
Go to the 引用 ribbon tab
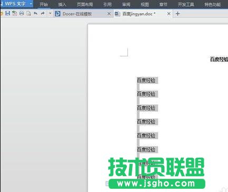[x=107, y=4]
